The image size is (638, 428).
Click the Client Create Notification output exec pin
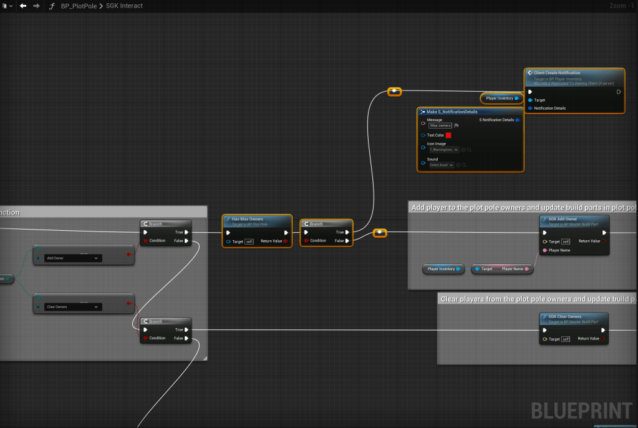pyautogui.click(x=619, y=92)
